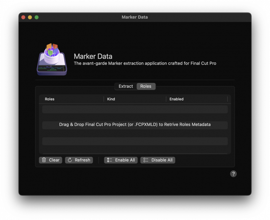This screenshot has width=270, height=220.
Task: Switch to the Extract tab
Action: (x=126, y=86)
